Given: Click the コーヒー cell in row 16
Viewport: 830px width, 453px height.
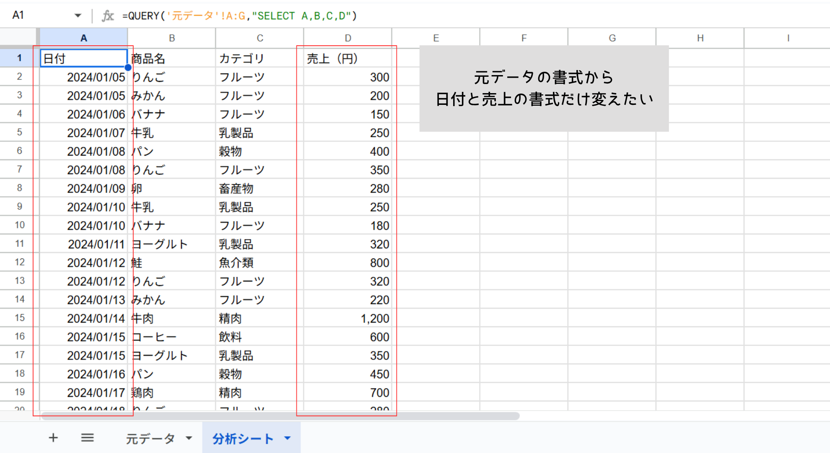Looking at the screenshot, I should point(172,336).
